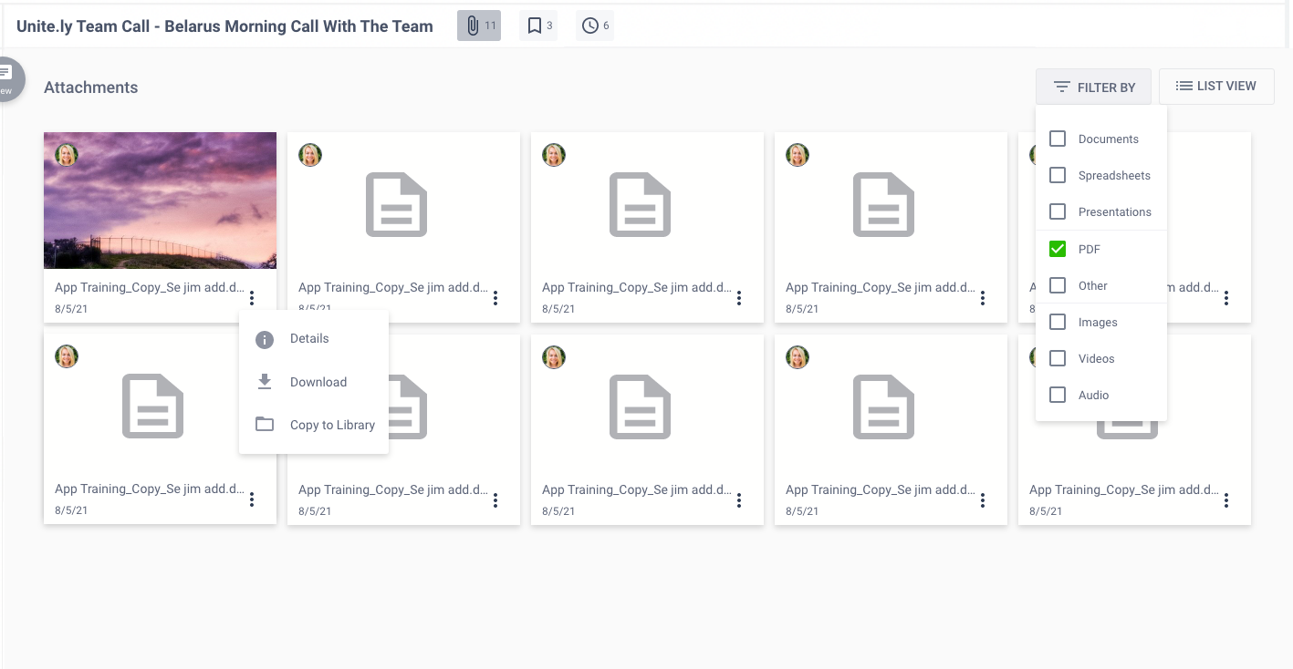Check the Presentations filter checkbox
The width and height of the screenshot is (1293, 669).
tap(1058, 211)
